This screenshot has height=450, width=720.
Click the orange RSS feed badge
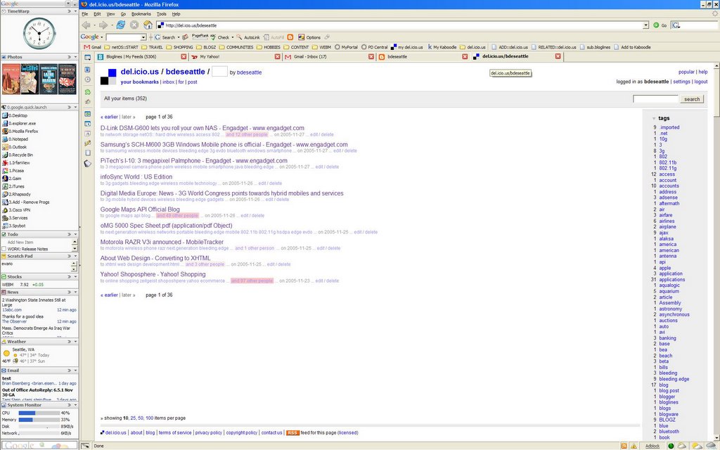click(292, 432)
